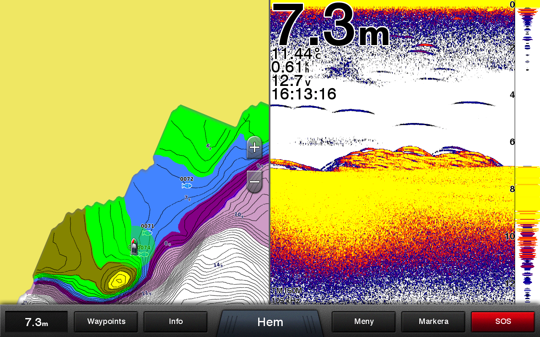Click the boat position icon on chart
The height and width of the screenshot is (337, 540).
134,247
